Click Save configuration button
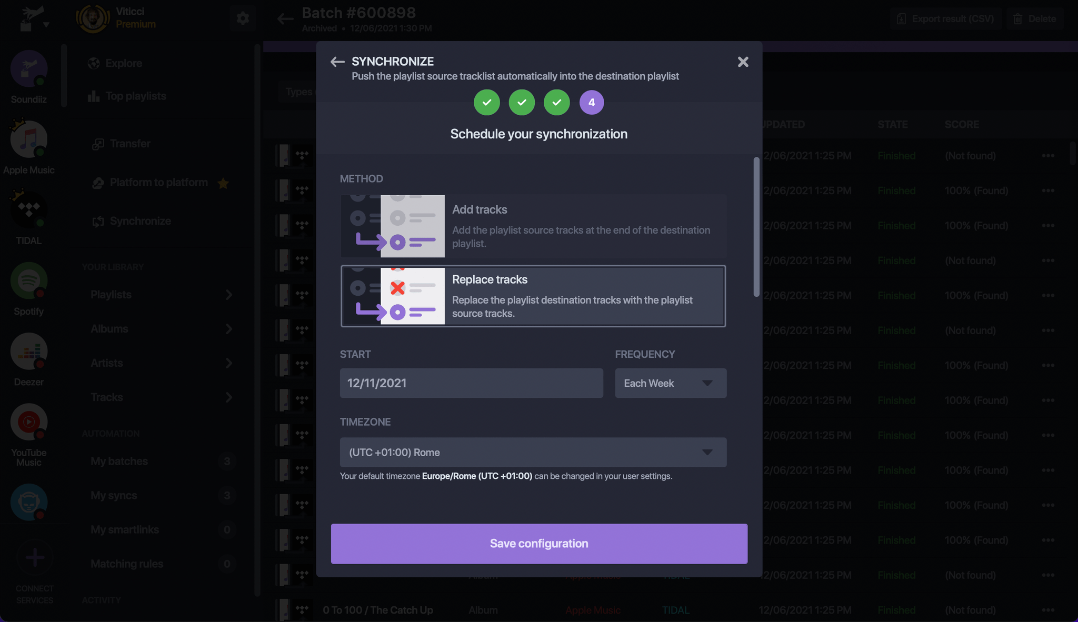This screenshot has width=1078, height=622. tap(539, 544)
